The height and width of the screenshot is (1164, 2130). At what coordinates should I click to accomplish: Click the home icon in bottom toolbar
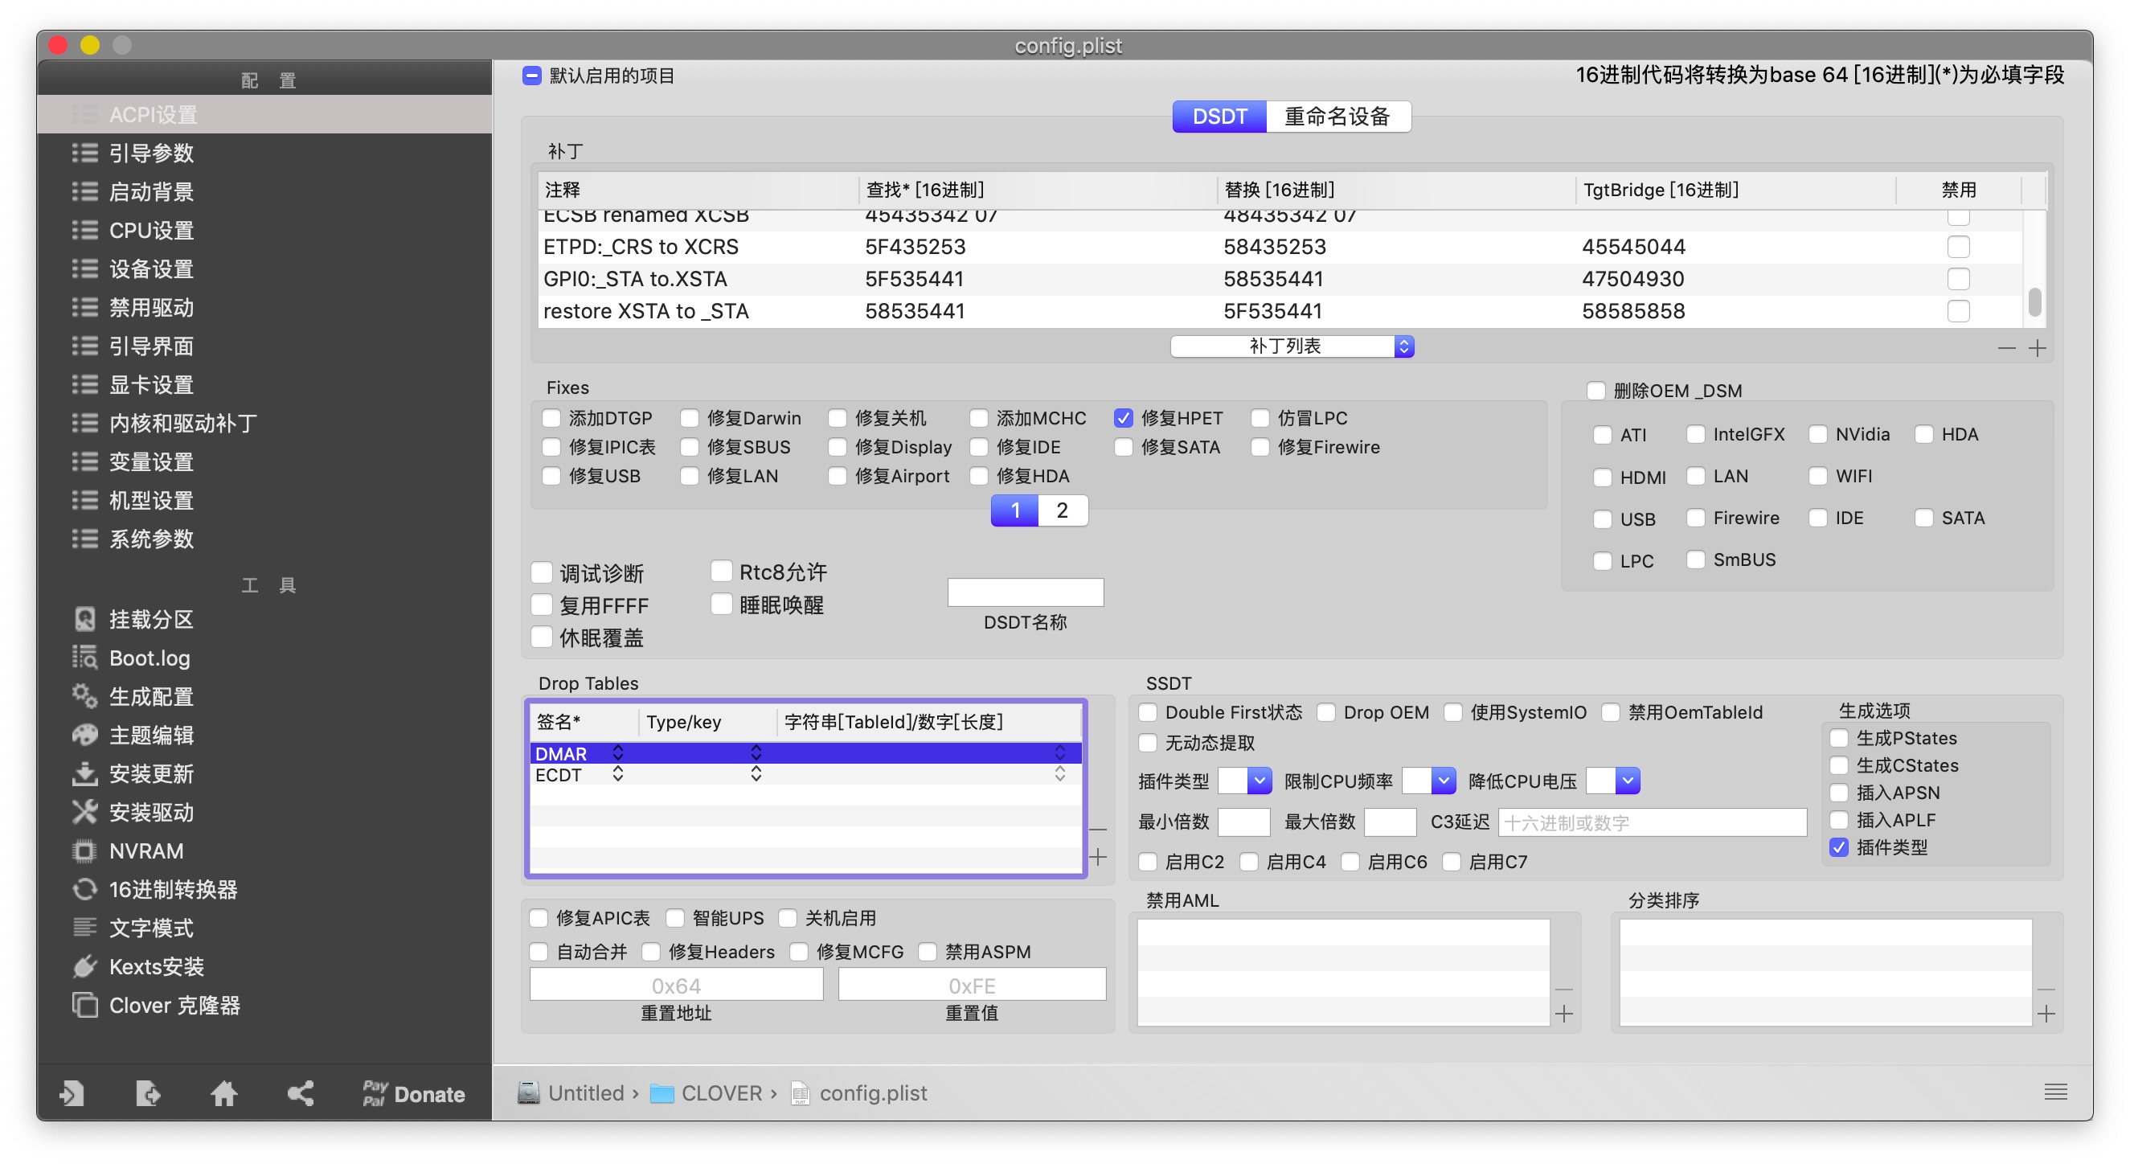(223, 1094)
